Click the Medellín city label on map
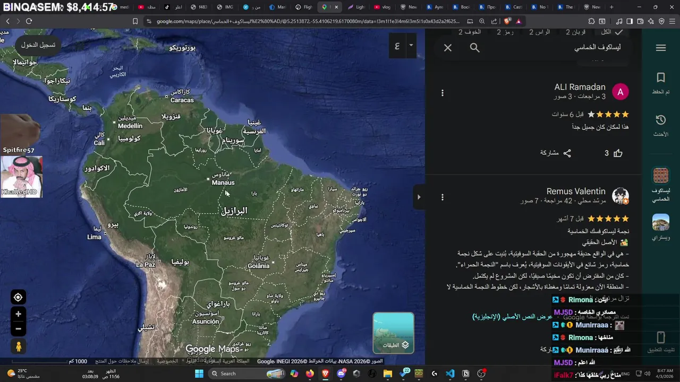 click(x=130, y=126)
